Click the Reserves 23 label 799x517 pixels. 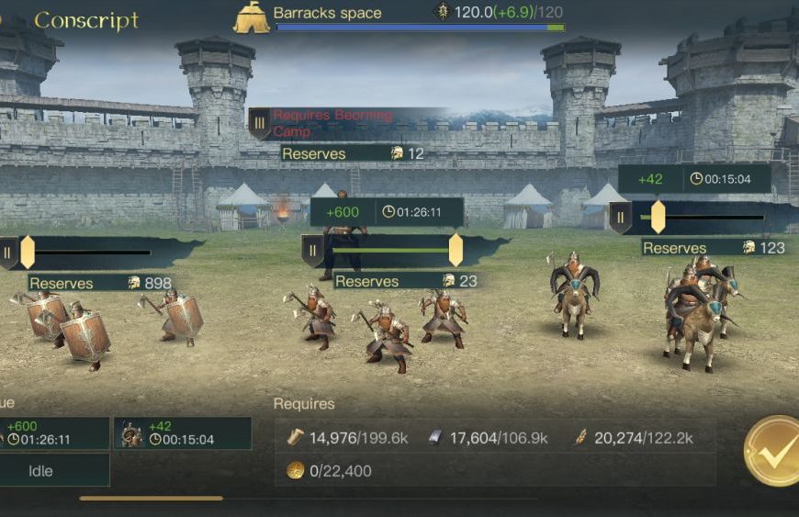pos(406,281)
